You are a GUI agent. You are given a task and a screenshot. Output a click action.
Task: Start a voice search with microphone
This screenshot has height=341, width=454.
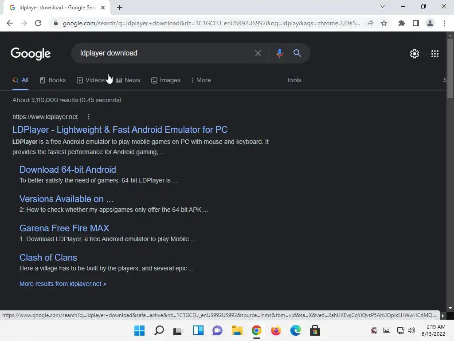point(279,53)
